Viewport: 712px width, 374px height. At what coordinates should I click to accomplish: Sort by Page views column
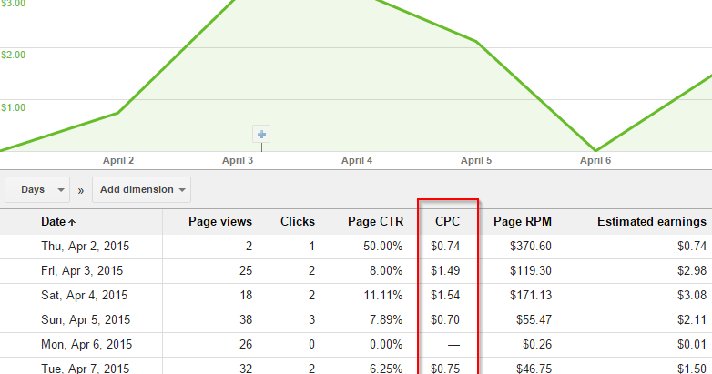[x=220, y=221]
